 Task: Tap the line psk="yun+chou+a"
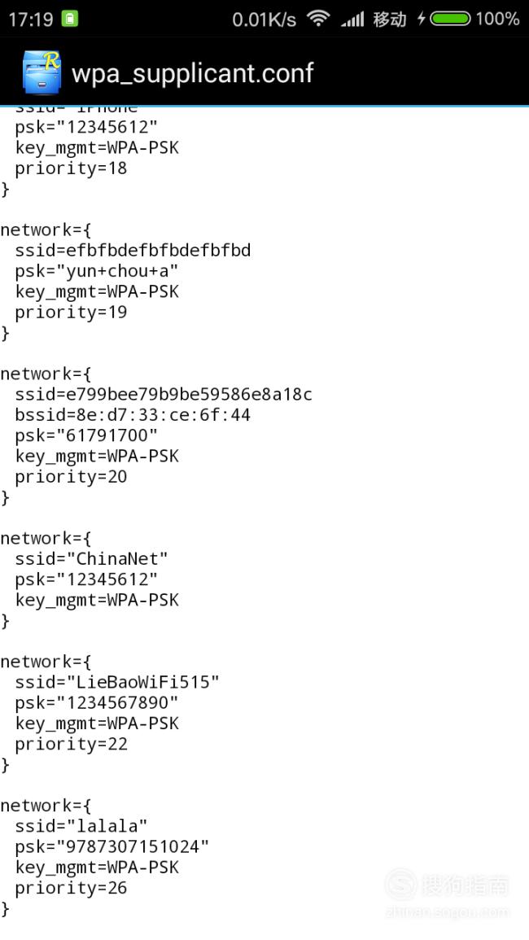97,271
